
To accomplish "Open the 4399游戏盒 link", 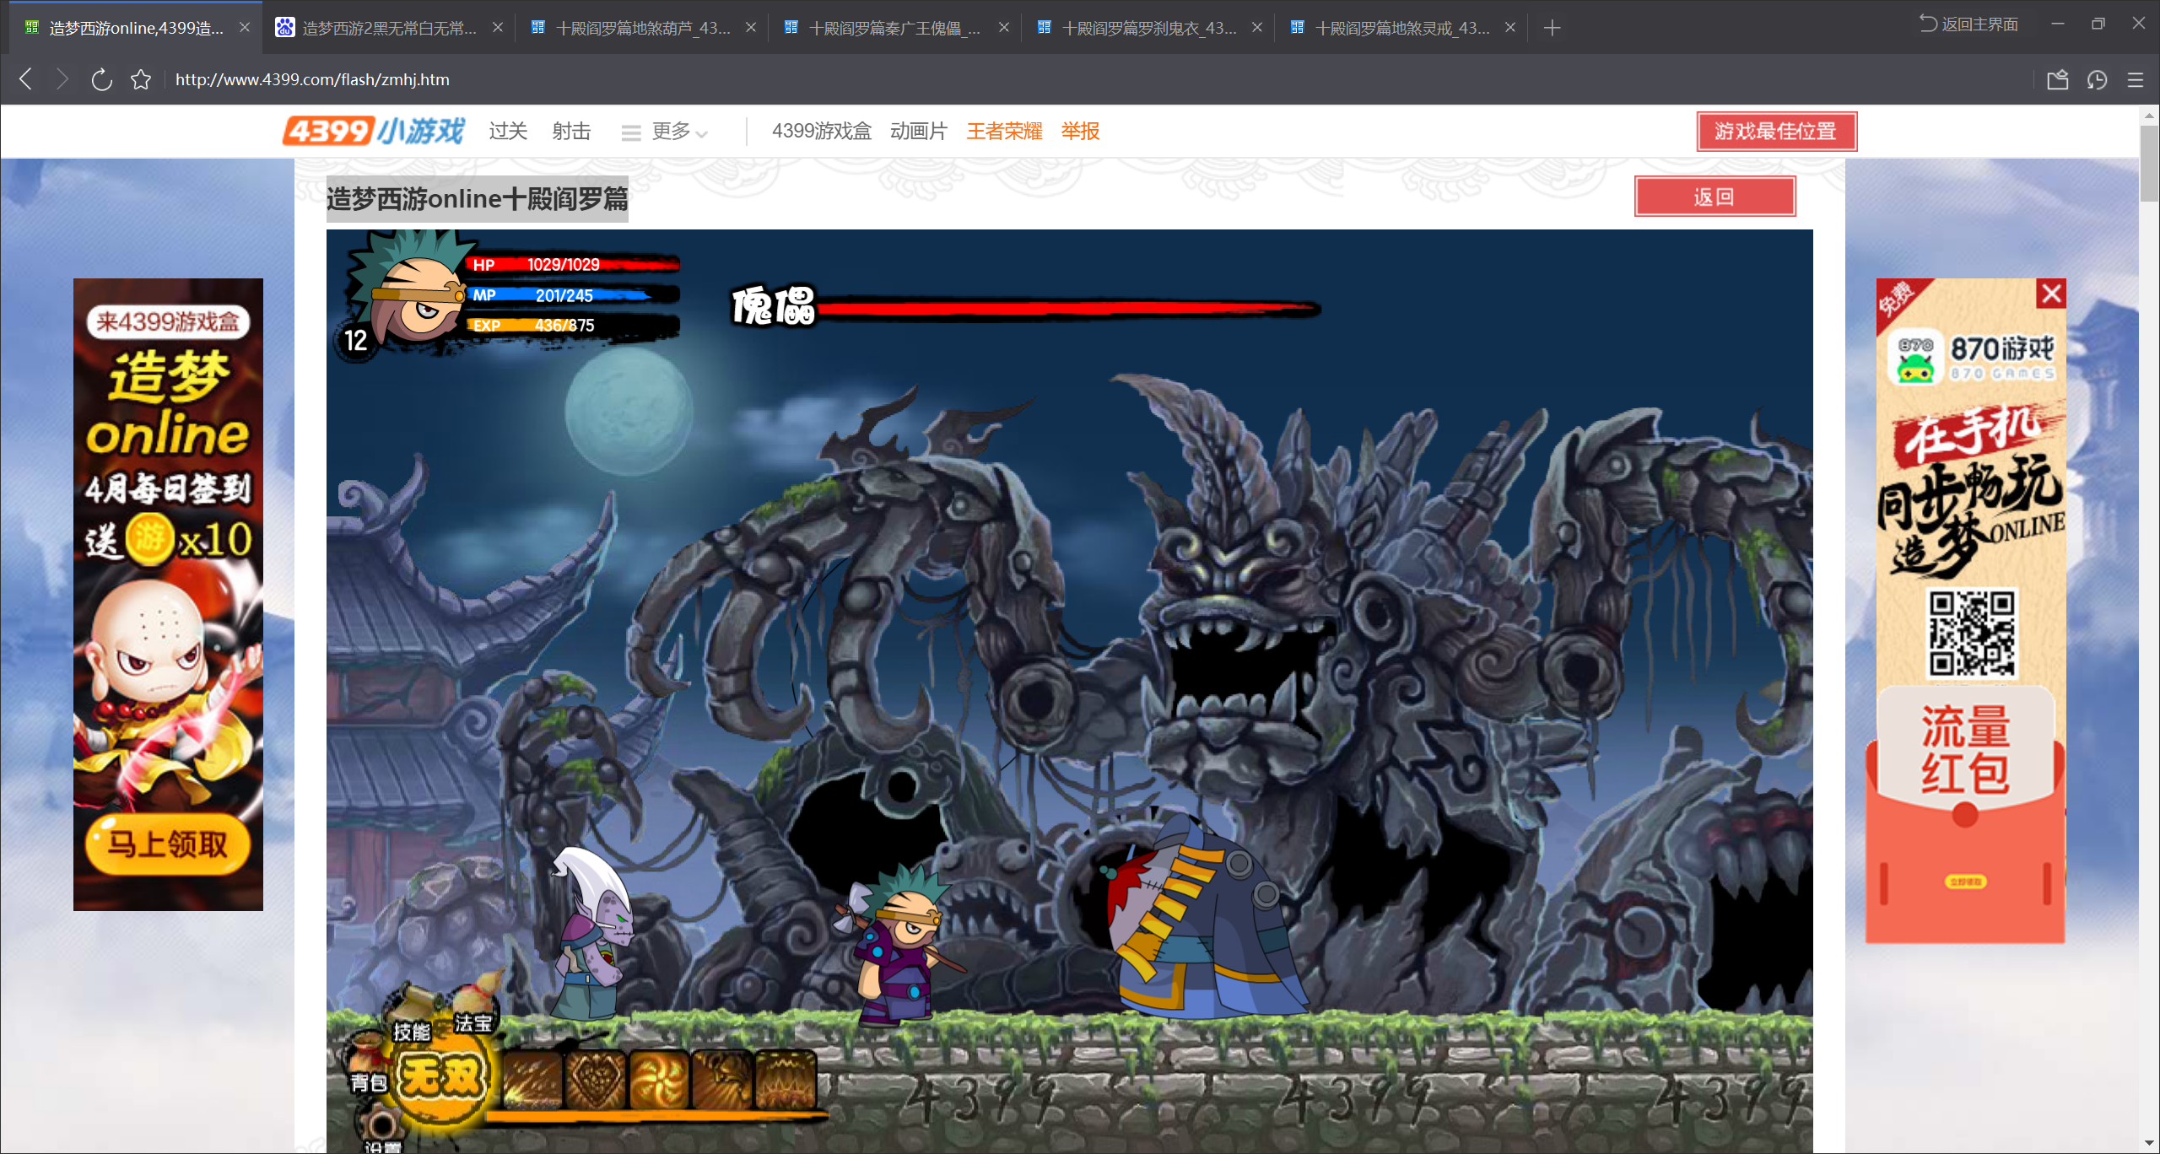I will click(x=821, y=131).
